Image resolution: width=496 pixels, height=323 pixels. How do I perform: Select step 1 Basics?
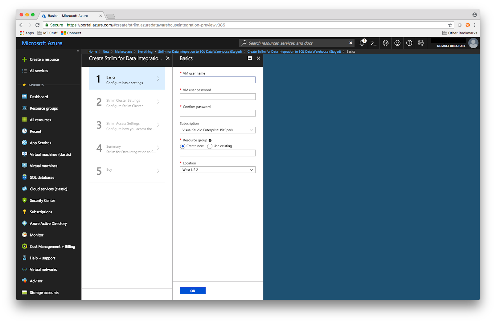coord(127,79)
